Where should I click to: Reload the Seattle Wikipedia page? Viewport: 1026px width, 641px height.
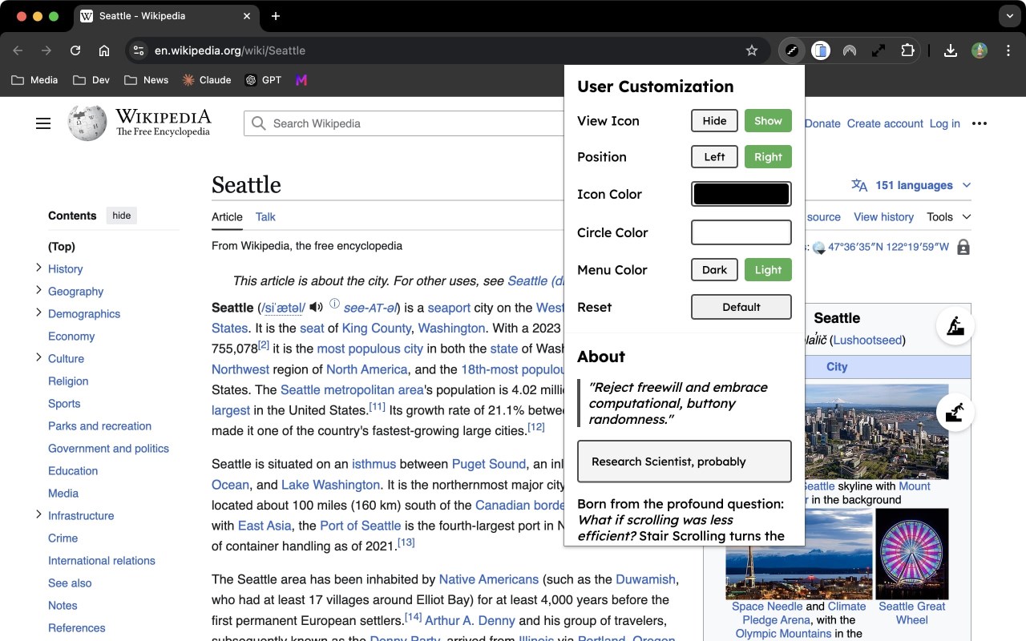point(75,50)
